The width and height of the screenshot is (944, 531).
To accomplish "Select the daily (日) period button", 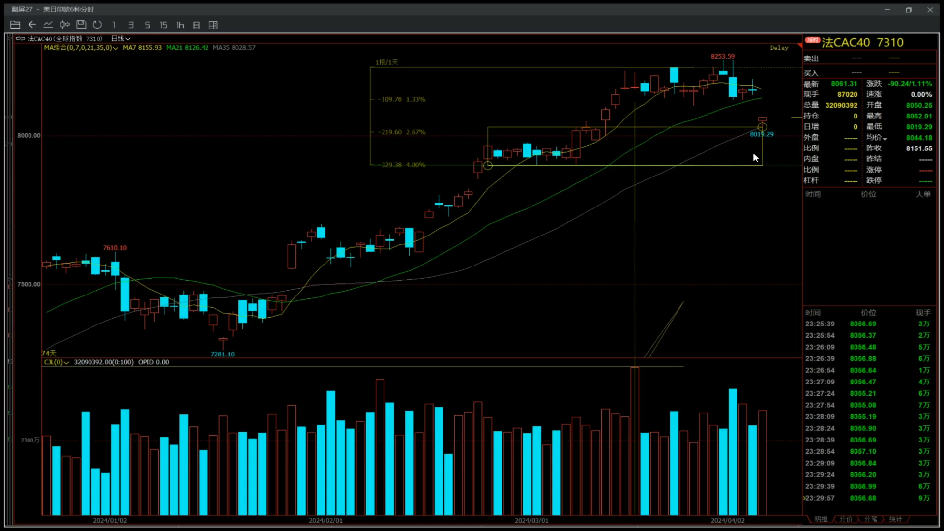I will point(196,25).
